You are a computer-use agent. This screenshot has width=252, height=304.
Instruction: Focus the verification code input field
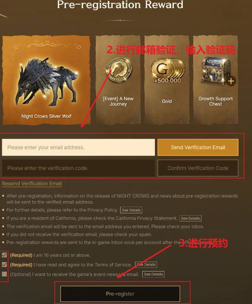pos(78,168)
